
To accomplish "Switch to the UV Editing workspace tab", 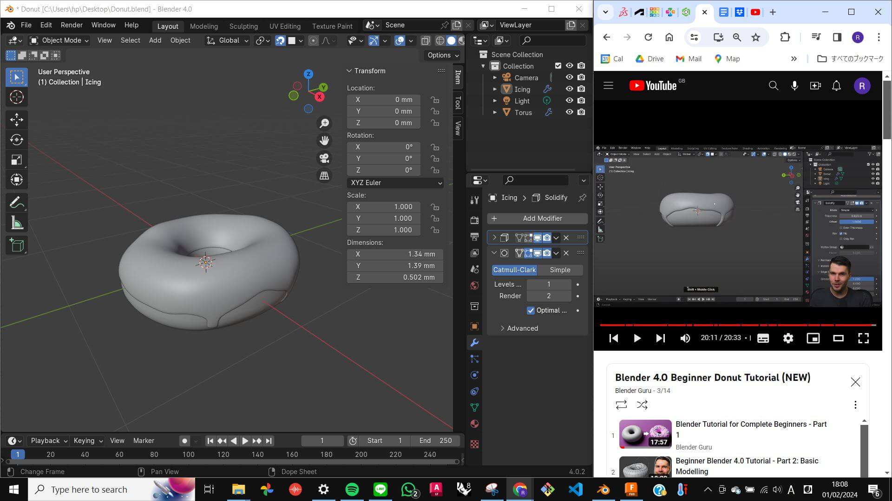I will (x=285, y=26).
